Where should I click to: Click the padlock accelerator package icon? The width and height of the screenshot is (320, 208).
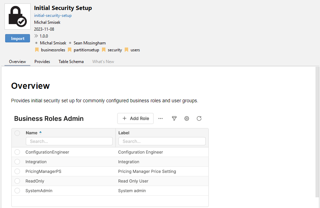point(17,17)
